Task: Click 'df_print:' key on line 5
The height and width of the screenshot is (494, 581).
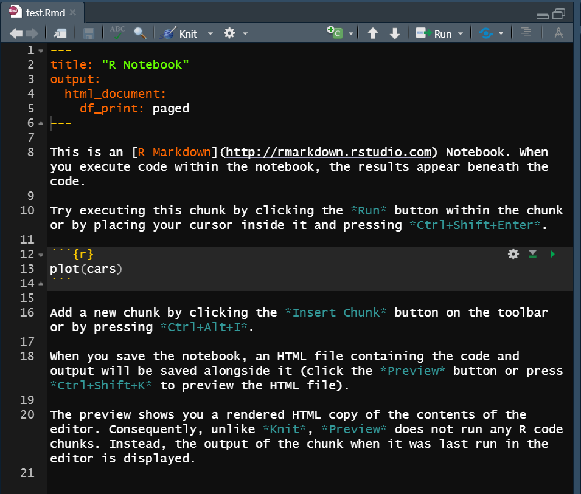Action: click(111, 108)
